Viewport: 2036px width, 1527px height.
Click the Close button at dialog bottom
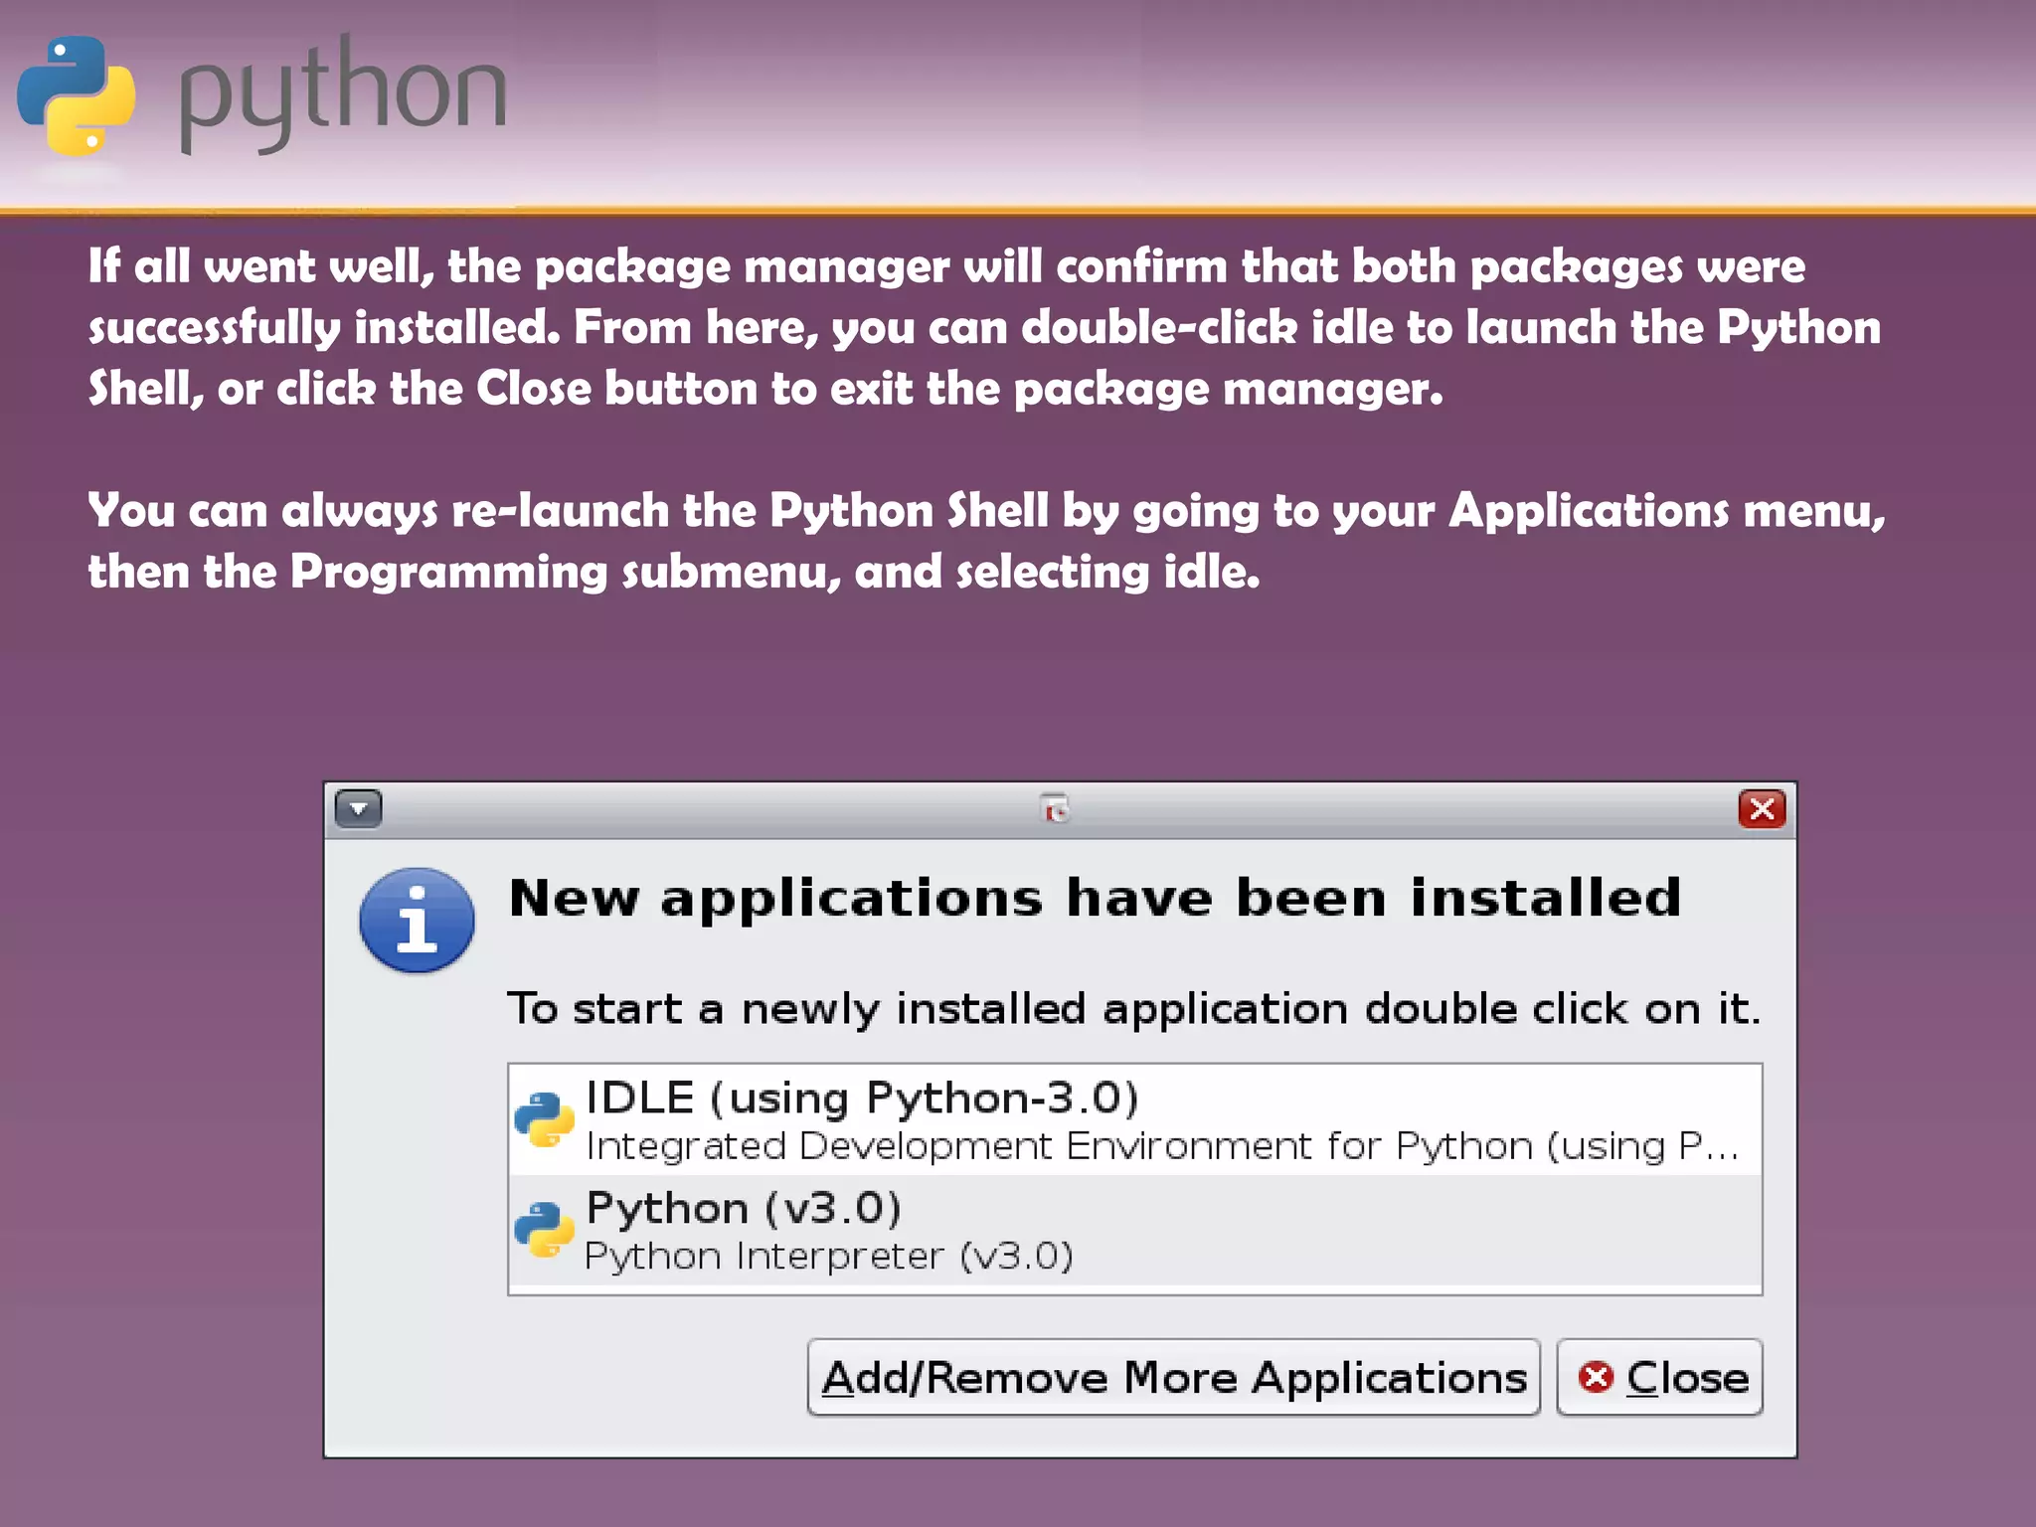point(1659,1378)
